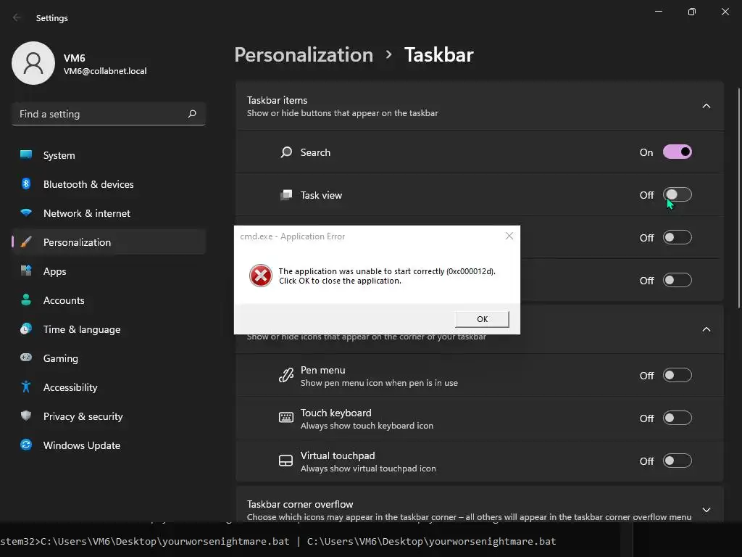The width and height of the screenshot is (742, 557).
Task: Go to Gaming settings
Action: pos(109,358)
